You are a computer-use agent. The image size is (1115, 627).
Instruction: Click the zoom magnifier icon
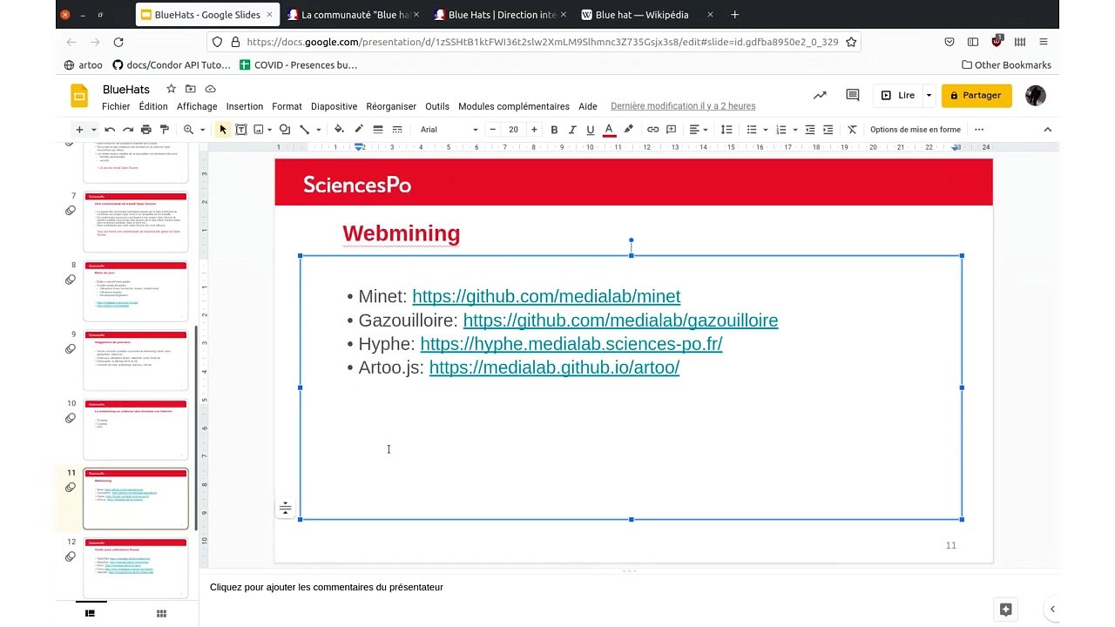click(x=188, y=130)
